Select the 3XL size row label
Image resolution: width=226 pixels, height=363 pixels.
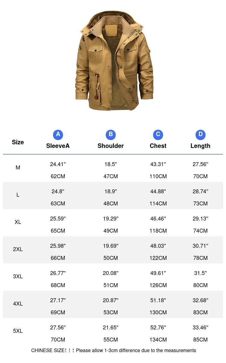pos(18,276)
